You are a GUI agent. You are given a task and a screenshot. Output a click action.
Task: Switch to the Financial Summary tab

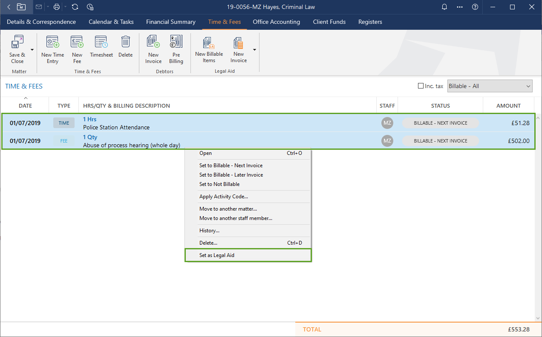point(170,22)
